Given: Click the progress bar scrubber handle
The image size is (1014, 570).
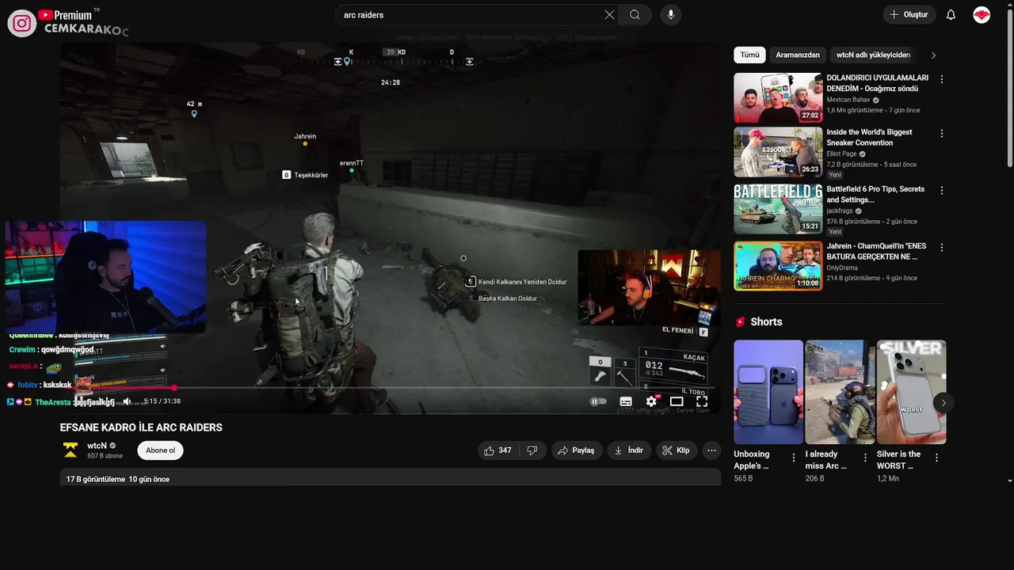Looking at the screenshot, I should pyautogui.click(x=174, y=388).
